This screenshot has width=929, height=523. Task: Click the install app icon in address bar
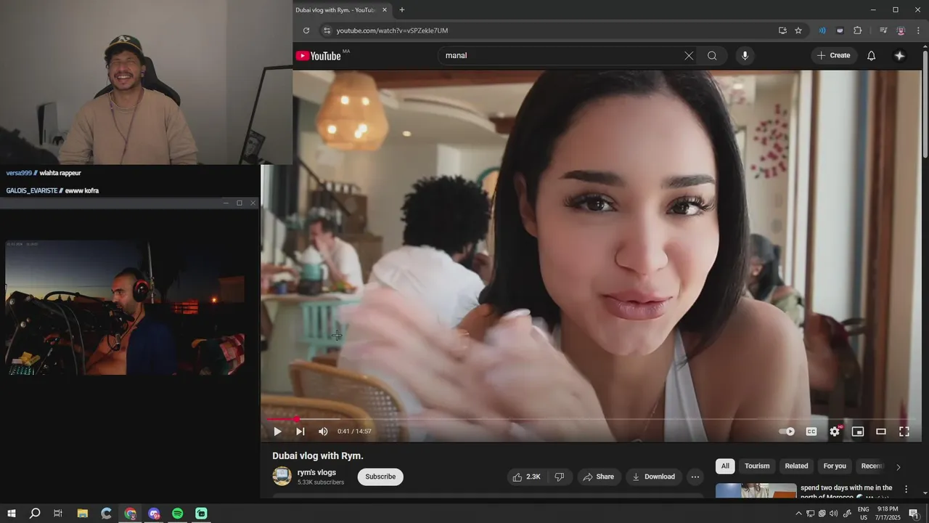[x=782, y=31]
